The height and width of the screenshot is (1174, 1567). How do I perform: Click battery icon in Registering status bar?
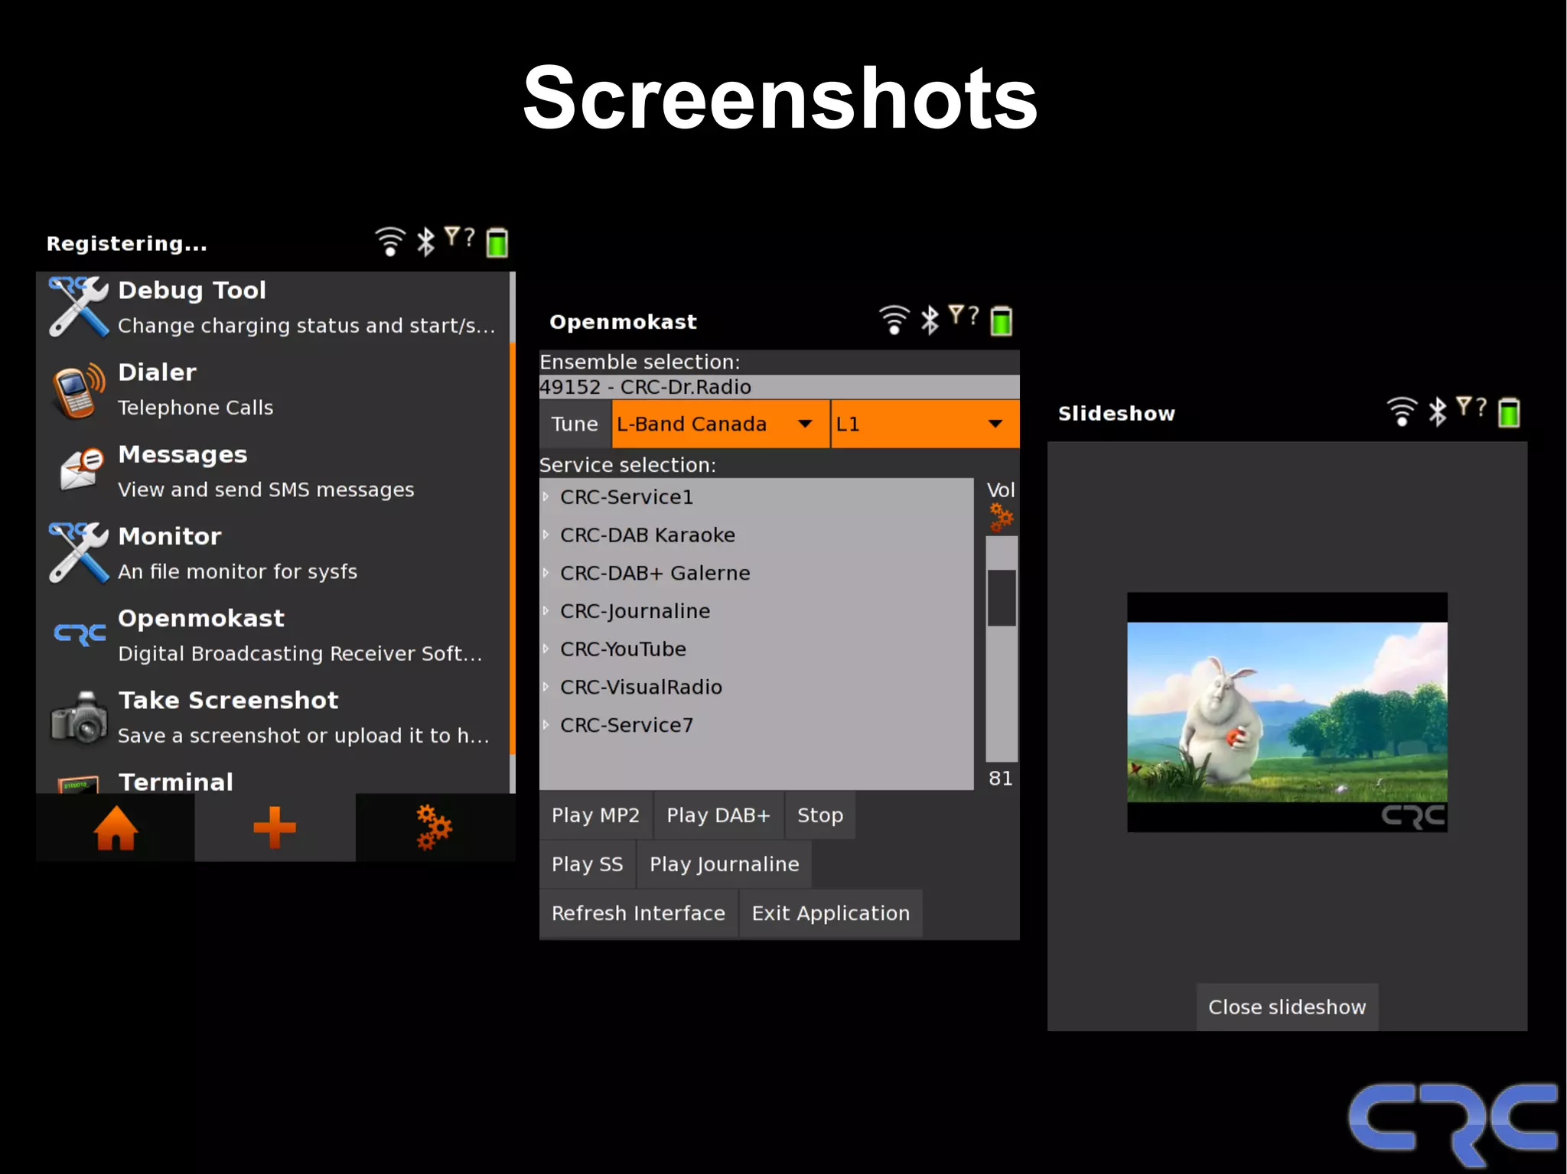click(x=497, y=242)
